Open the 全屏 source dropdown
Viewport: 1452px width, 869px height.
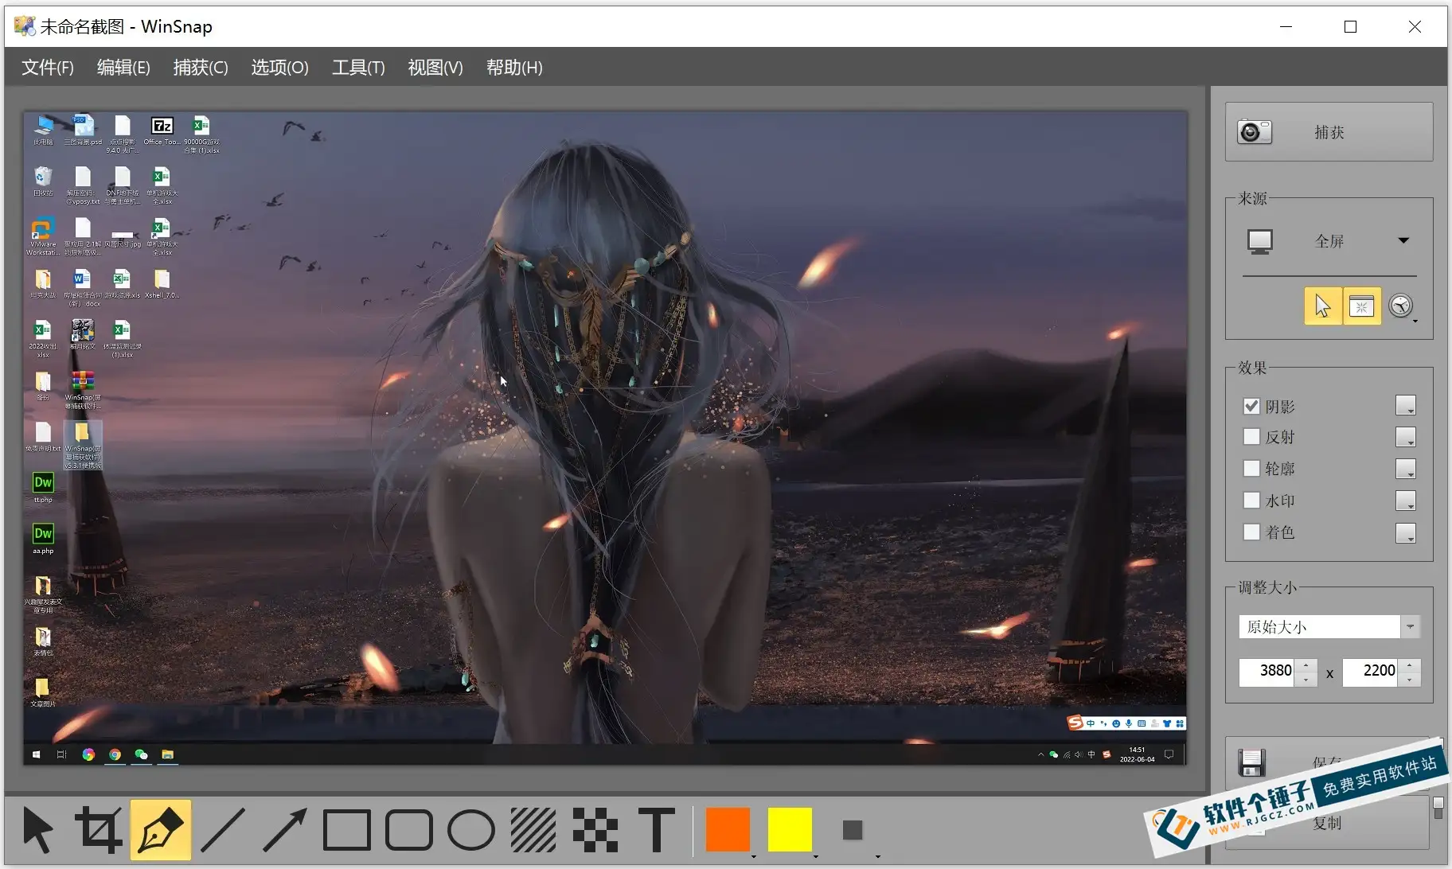pos(1403,240)
